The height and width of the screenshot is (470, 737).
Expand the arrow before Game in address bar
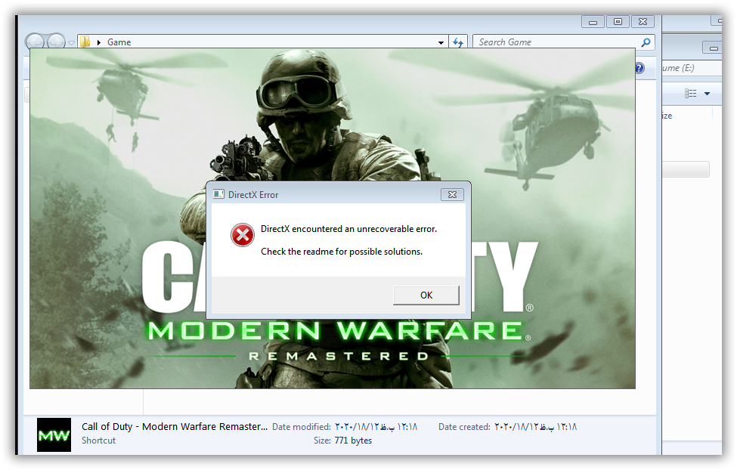click(x=99, y=42)
